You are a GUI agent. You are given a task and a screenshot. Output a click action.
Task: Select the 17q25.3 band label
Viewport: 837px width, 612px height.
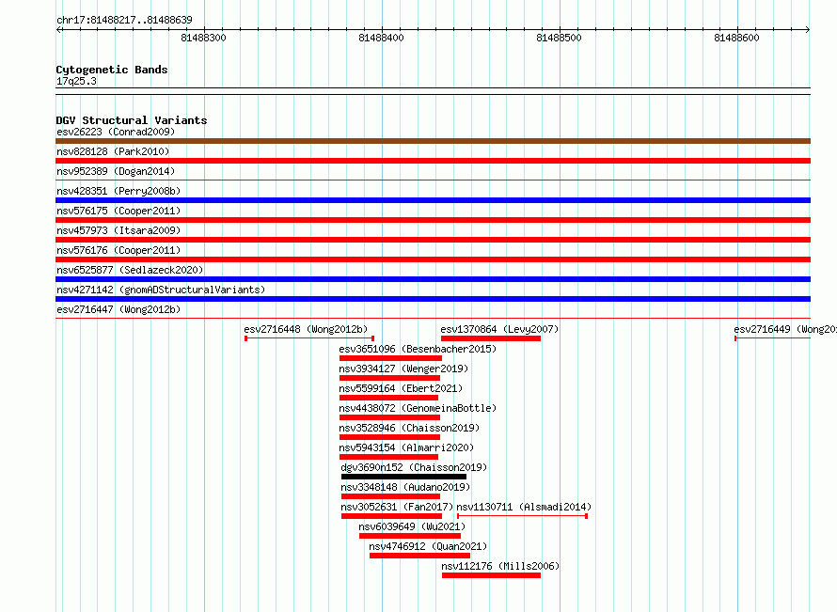[76, 81]
